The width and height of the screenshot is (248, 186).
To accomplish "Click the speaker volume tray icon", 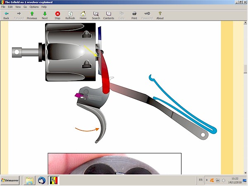I will [224, 180].
